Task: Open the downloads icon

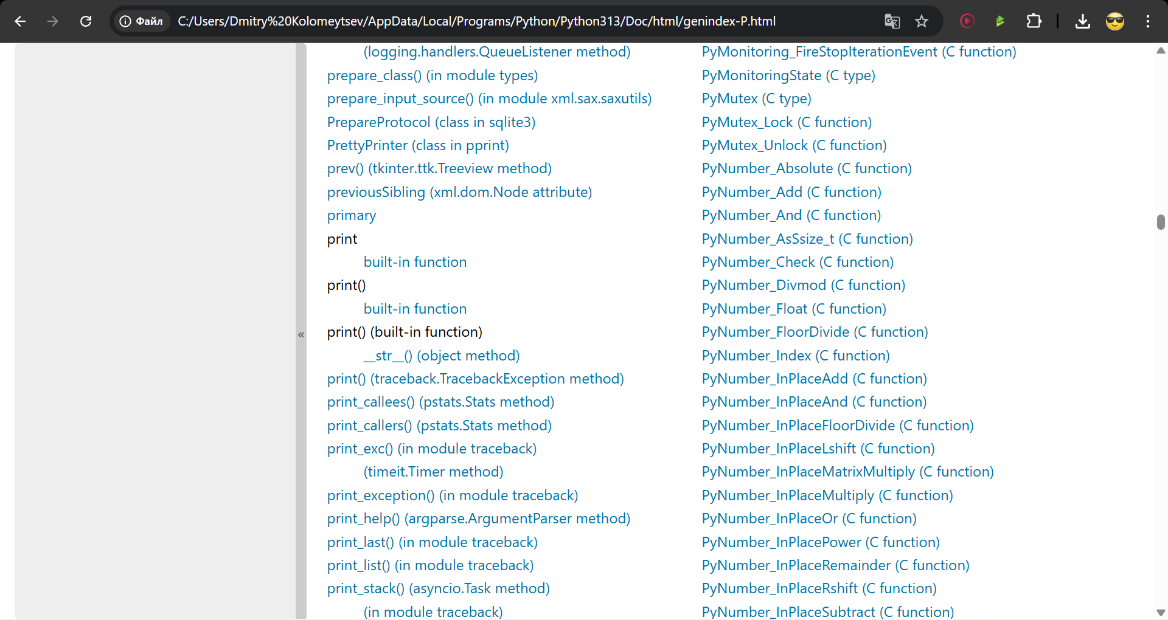Action: click(1082, 21)
